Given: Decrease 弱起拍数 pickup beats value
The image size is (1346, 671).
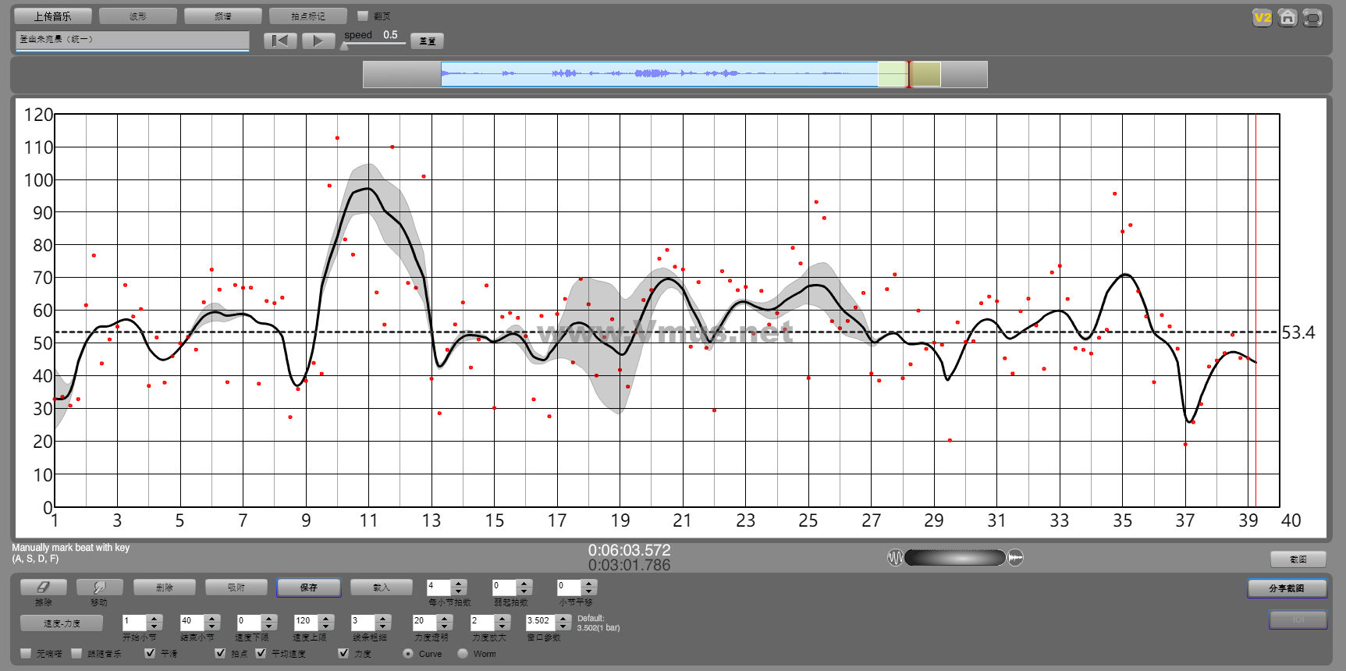Looking at the screenshot, I should point(525,591).
